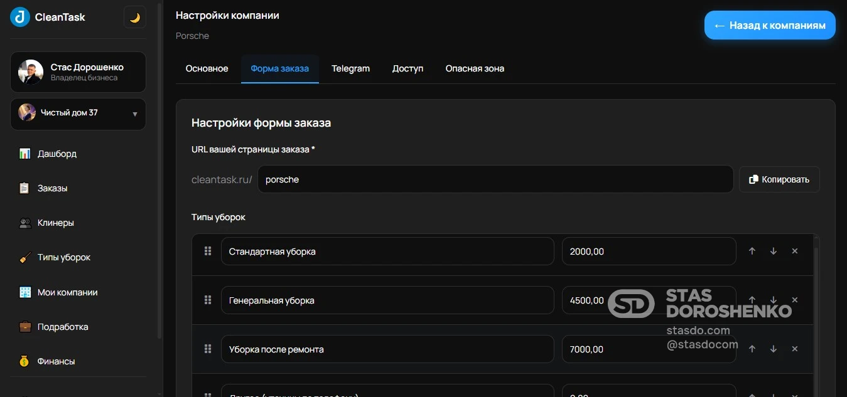Screen dimensions: 847x397
Task: Move Генеральная уборка up with the arrow
Action: [x=752, y=300]
